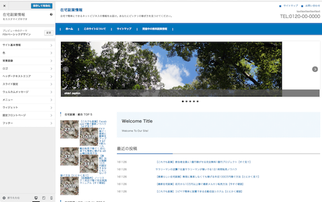Expand the メニュー section
Image resolution: width=322 pixels, height=202 pixels.
pos(27,100)
